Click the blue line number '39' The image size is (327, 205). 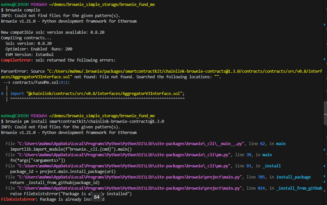(x=249, y=155)
